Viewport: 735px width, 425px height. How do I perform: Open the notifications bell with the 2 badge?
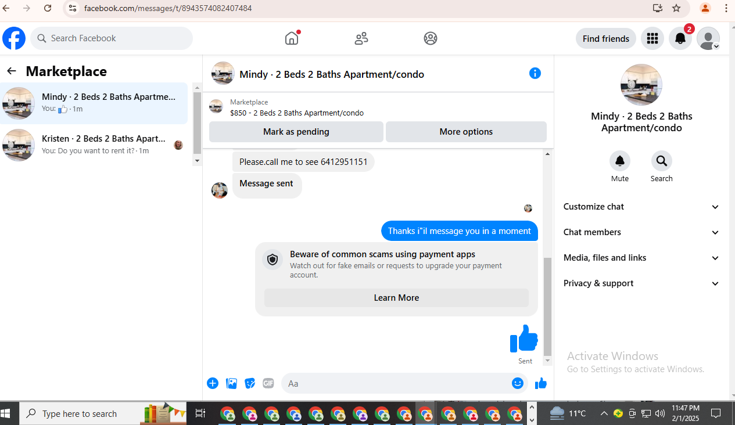(680, 38)
